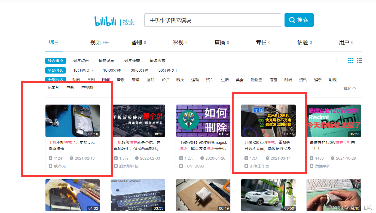Open title 【教程04】教你删除magisk模块

click(x=203, y=146)
